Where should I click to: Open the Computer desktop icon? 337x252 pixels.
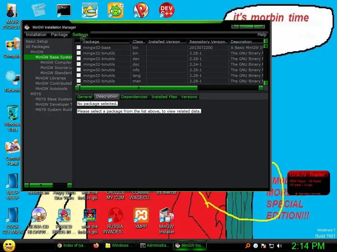pos(13,48)
